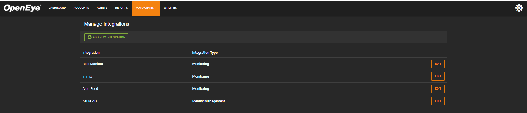Switch to the Reports menu
Image resolution: width=527 pixels, height=113 pixels.
pyautogui.click(x=121, y=8)
